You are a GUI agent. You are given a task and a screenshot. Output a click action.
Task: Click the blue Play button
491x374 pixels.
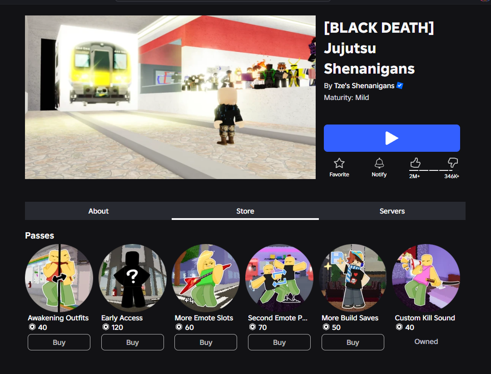[x=392, y=138]
